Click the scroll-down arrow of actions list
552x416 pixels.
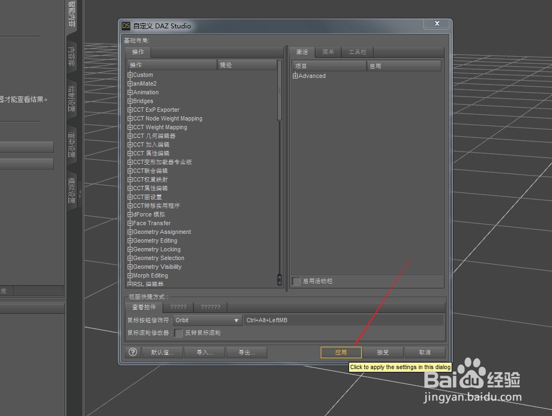[x=279, y=283]
